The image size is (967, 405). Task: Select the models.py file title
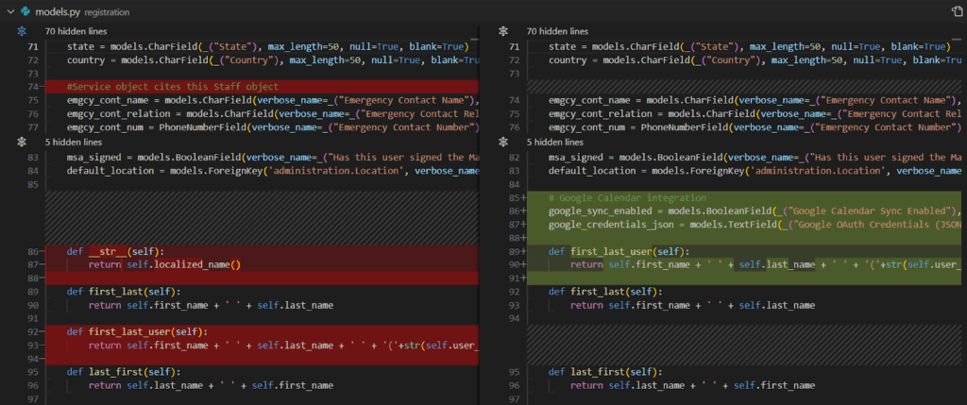[56, 12]
